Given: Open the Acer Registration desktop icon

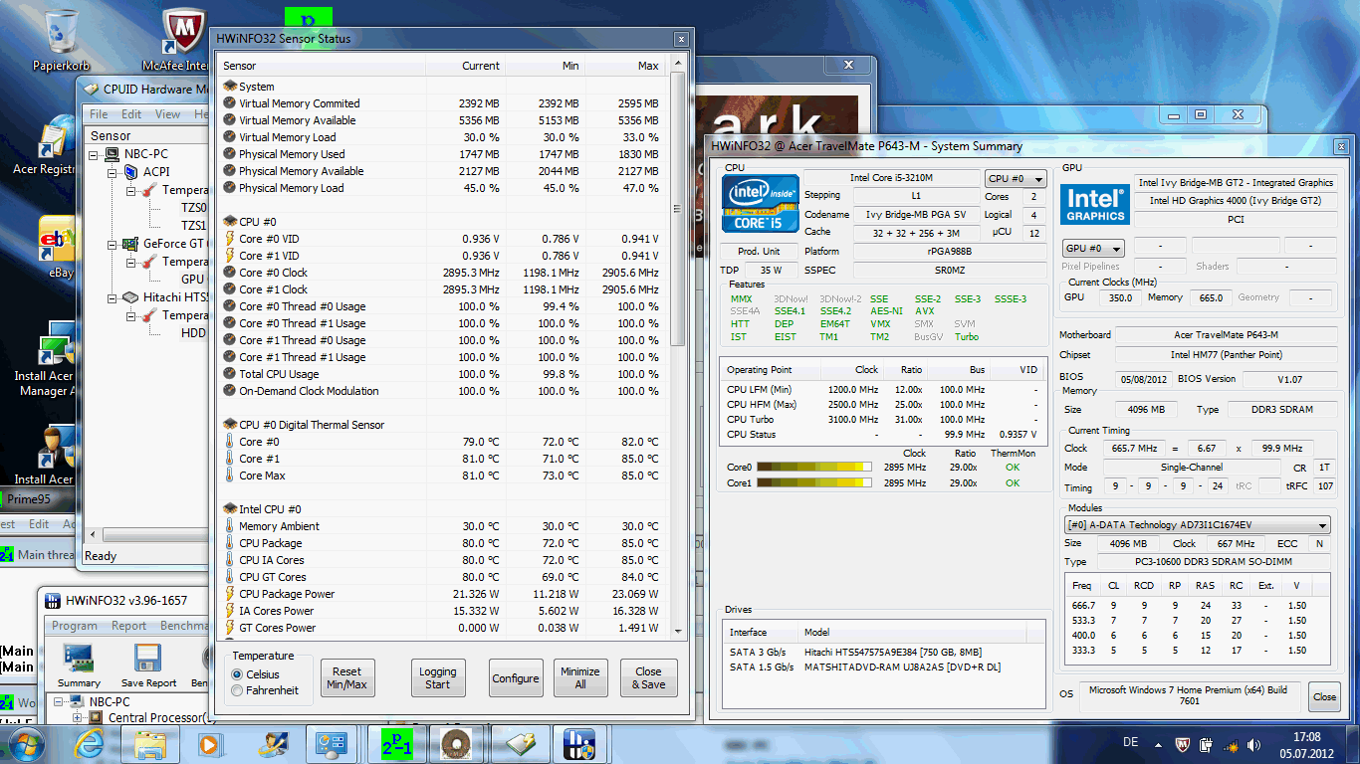Looking at the screenshot, I should coord(58,137).
